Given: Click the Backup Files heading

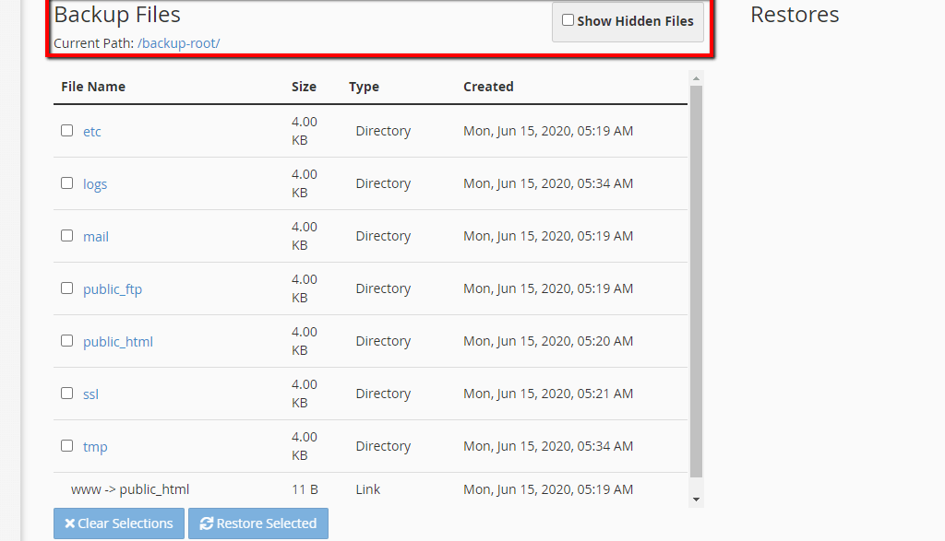Looking at the screenshot, I should click(117, 15).
